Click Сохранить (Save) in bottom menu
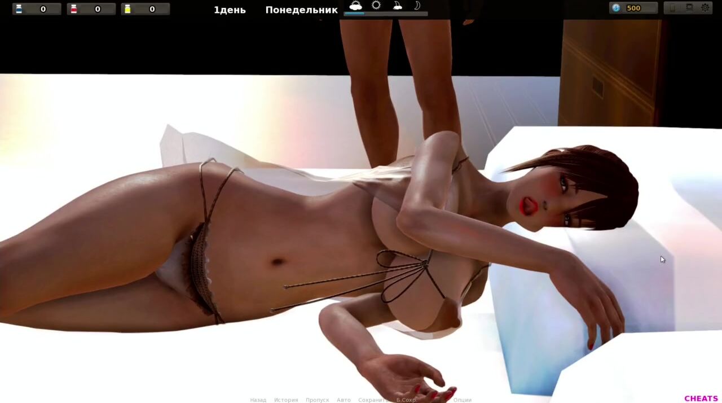Screen dimensions: 722x403 tap(372, 400)
